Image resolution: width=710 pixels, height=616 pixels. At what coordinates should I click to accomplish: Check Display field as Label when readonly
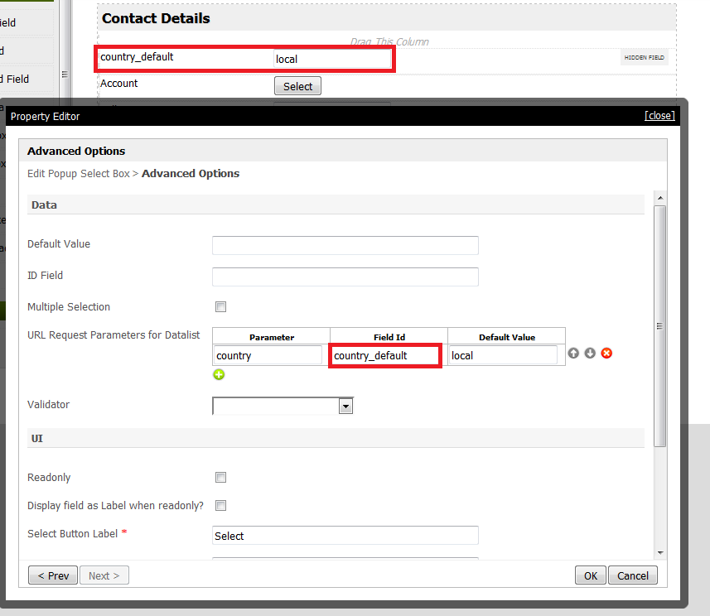point(220,506)
